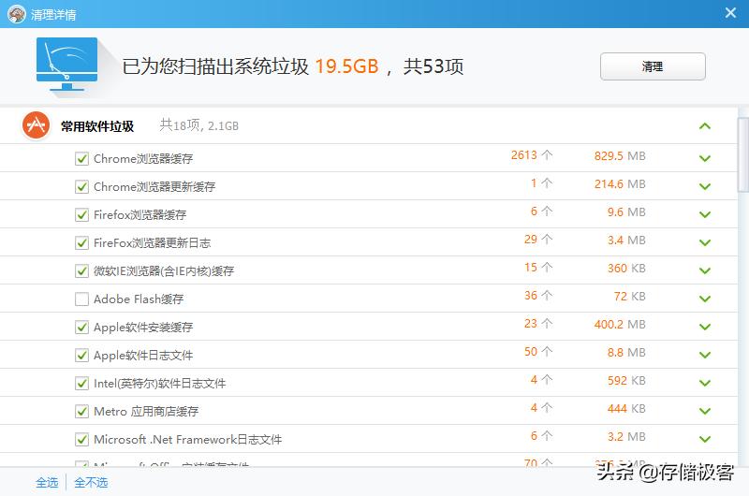Expand Apple软件安装缓存 row chevron
749x496 pixels.
(x=705, y=327)
